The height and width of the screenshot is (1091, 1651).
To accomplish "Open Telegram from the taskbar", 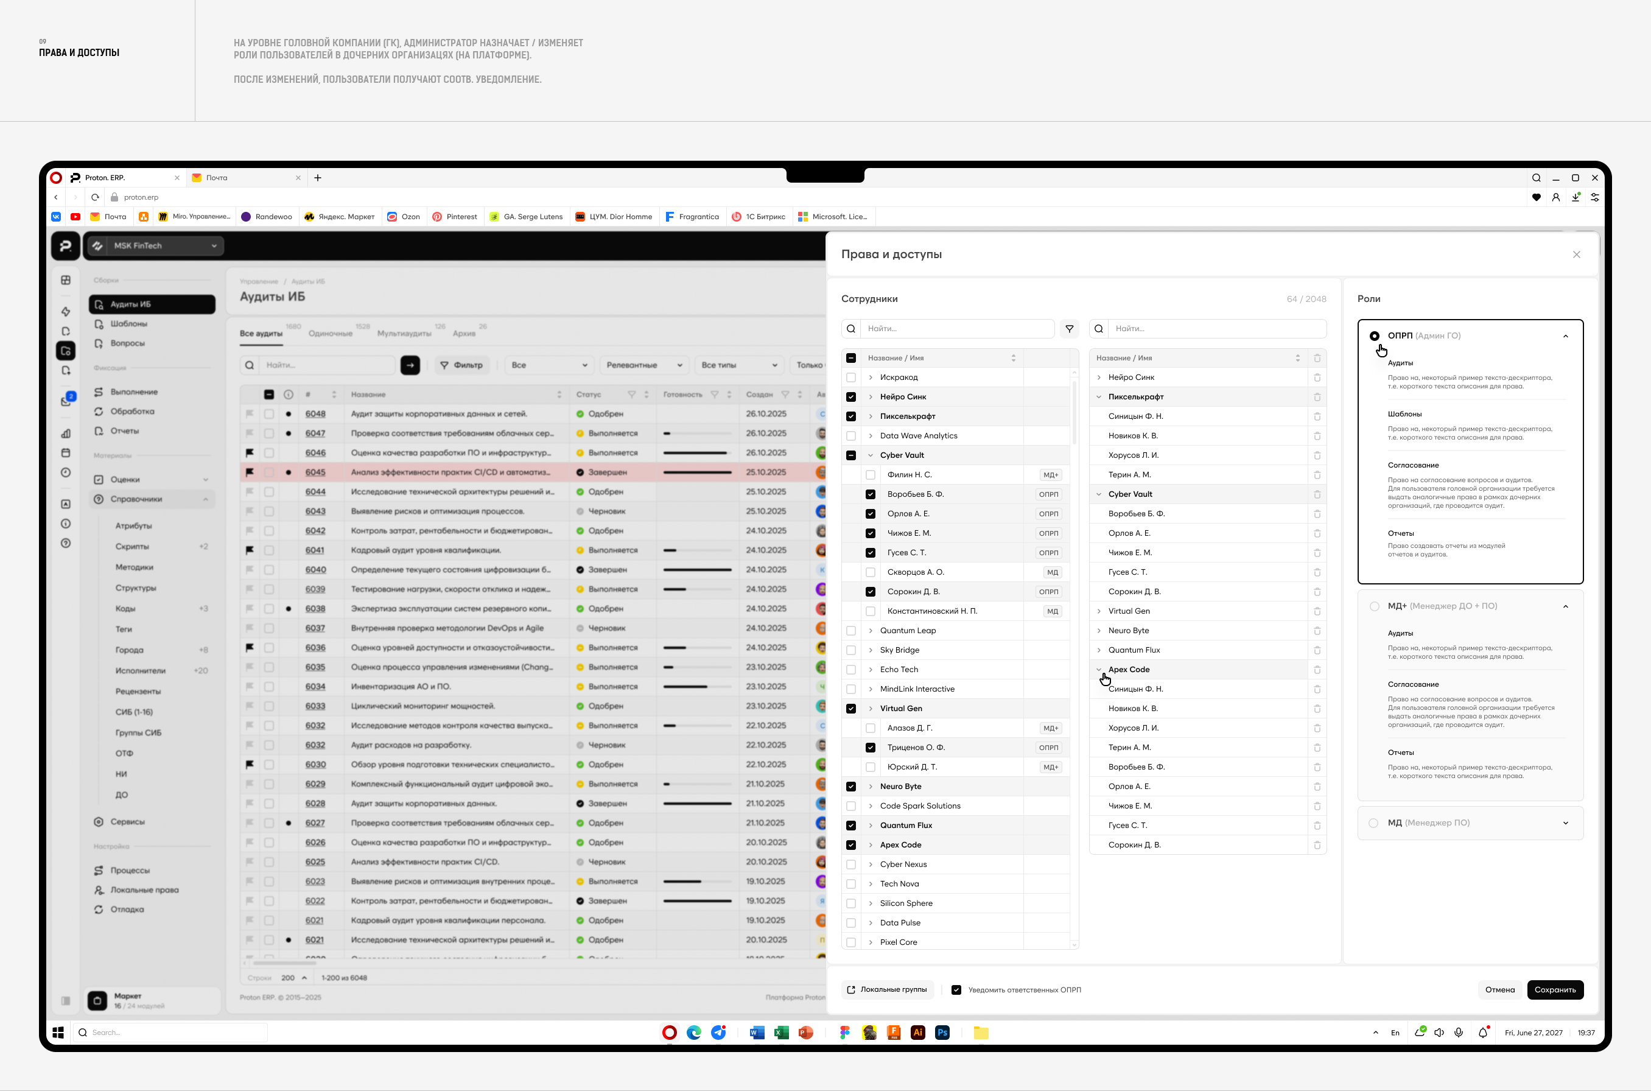I will [719, 1033].
